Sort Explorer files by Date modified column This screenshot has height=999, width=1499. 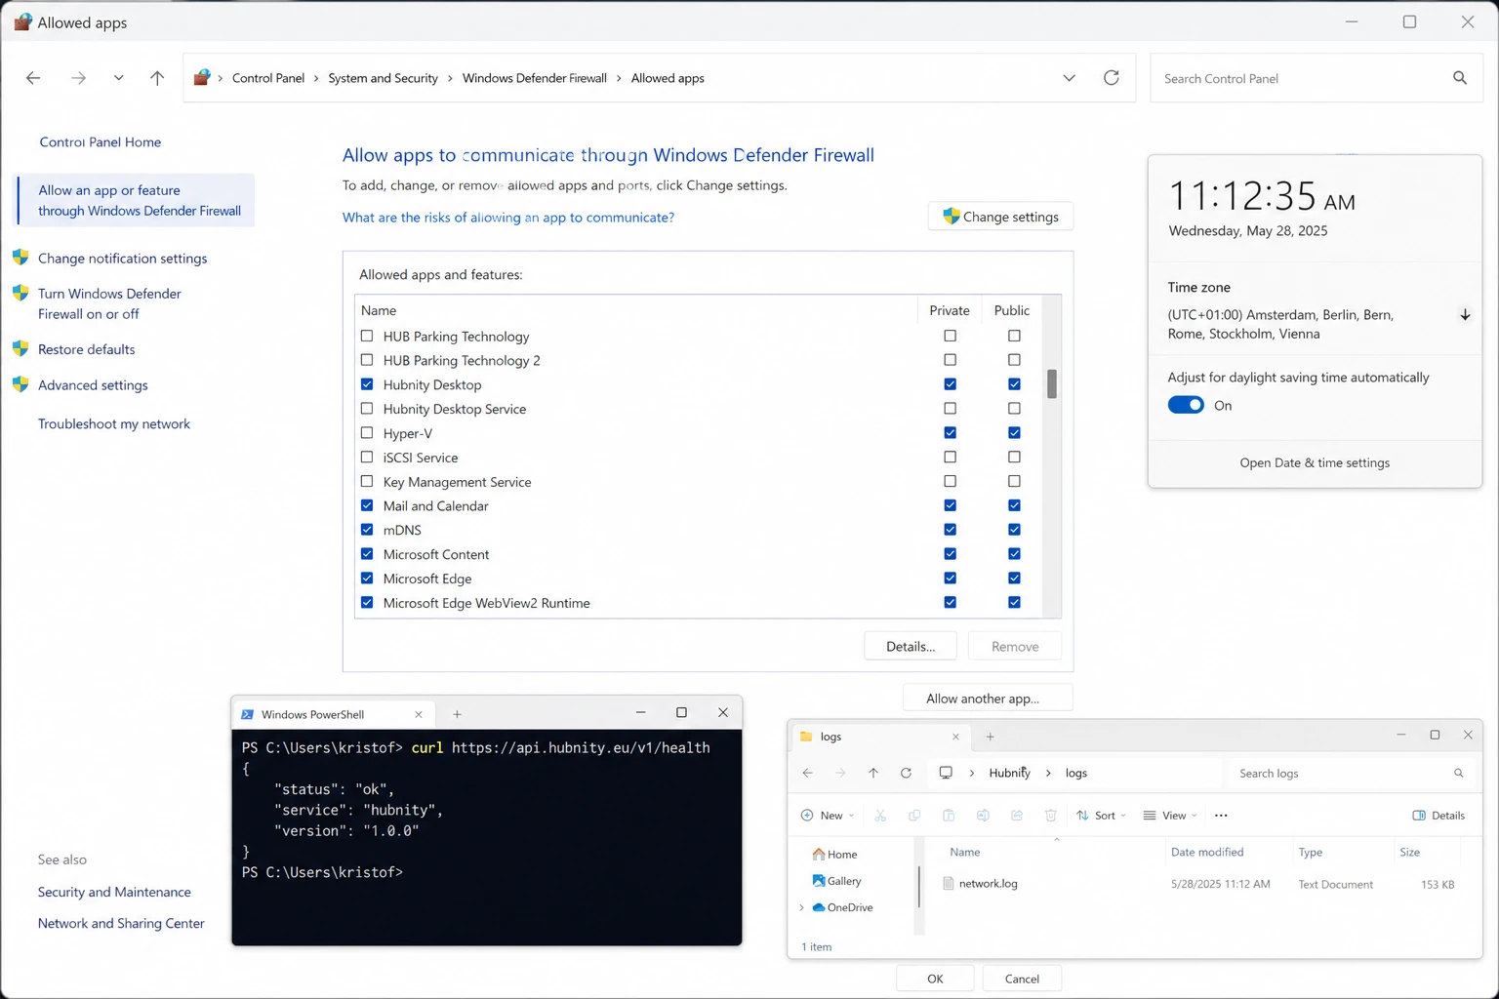point(1206,852)
